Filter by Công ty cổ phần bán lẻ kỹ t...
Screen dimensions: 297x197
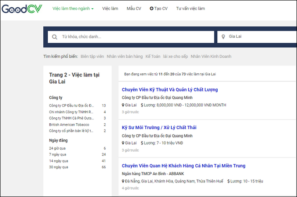click(x=71, y=131)
